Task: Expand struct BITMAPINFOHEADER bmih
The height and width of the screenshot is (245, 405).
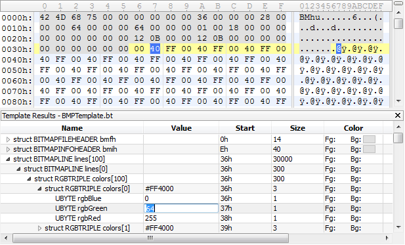Action: coord(8,149)
